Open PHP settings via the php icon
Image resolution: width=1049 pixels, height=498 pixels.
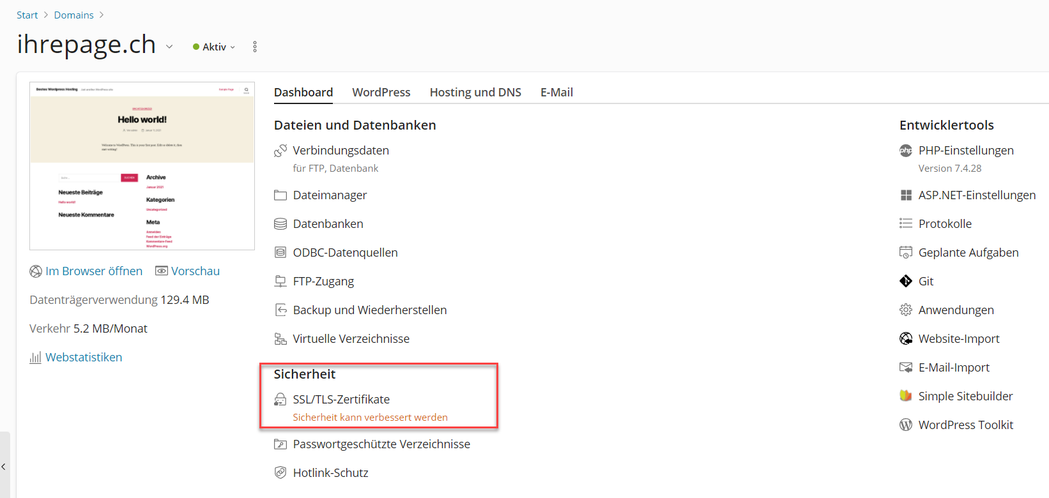905,151
